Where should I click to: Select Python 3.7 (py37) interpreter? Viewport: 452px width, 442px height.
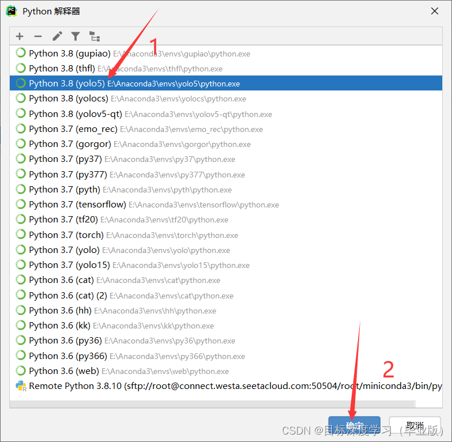coord(226,159)
